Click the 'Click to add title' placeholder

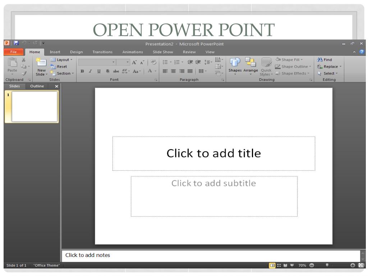point(213,153)
